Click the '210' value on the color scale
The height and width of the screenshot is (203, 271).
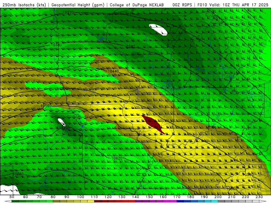[232, 197]
